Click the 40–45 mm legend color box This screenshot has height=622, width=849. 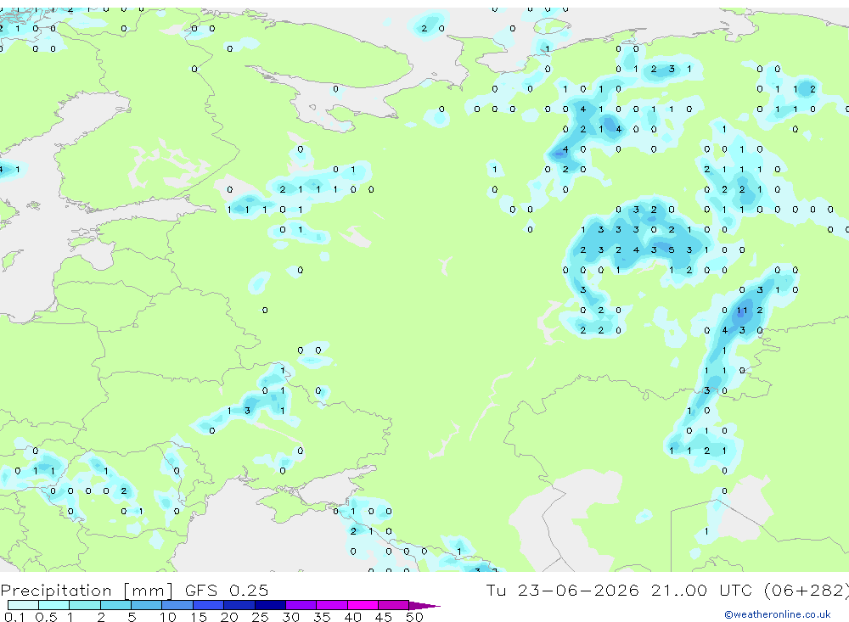pos(363,605)
